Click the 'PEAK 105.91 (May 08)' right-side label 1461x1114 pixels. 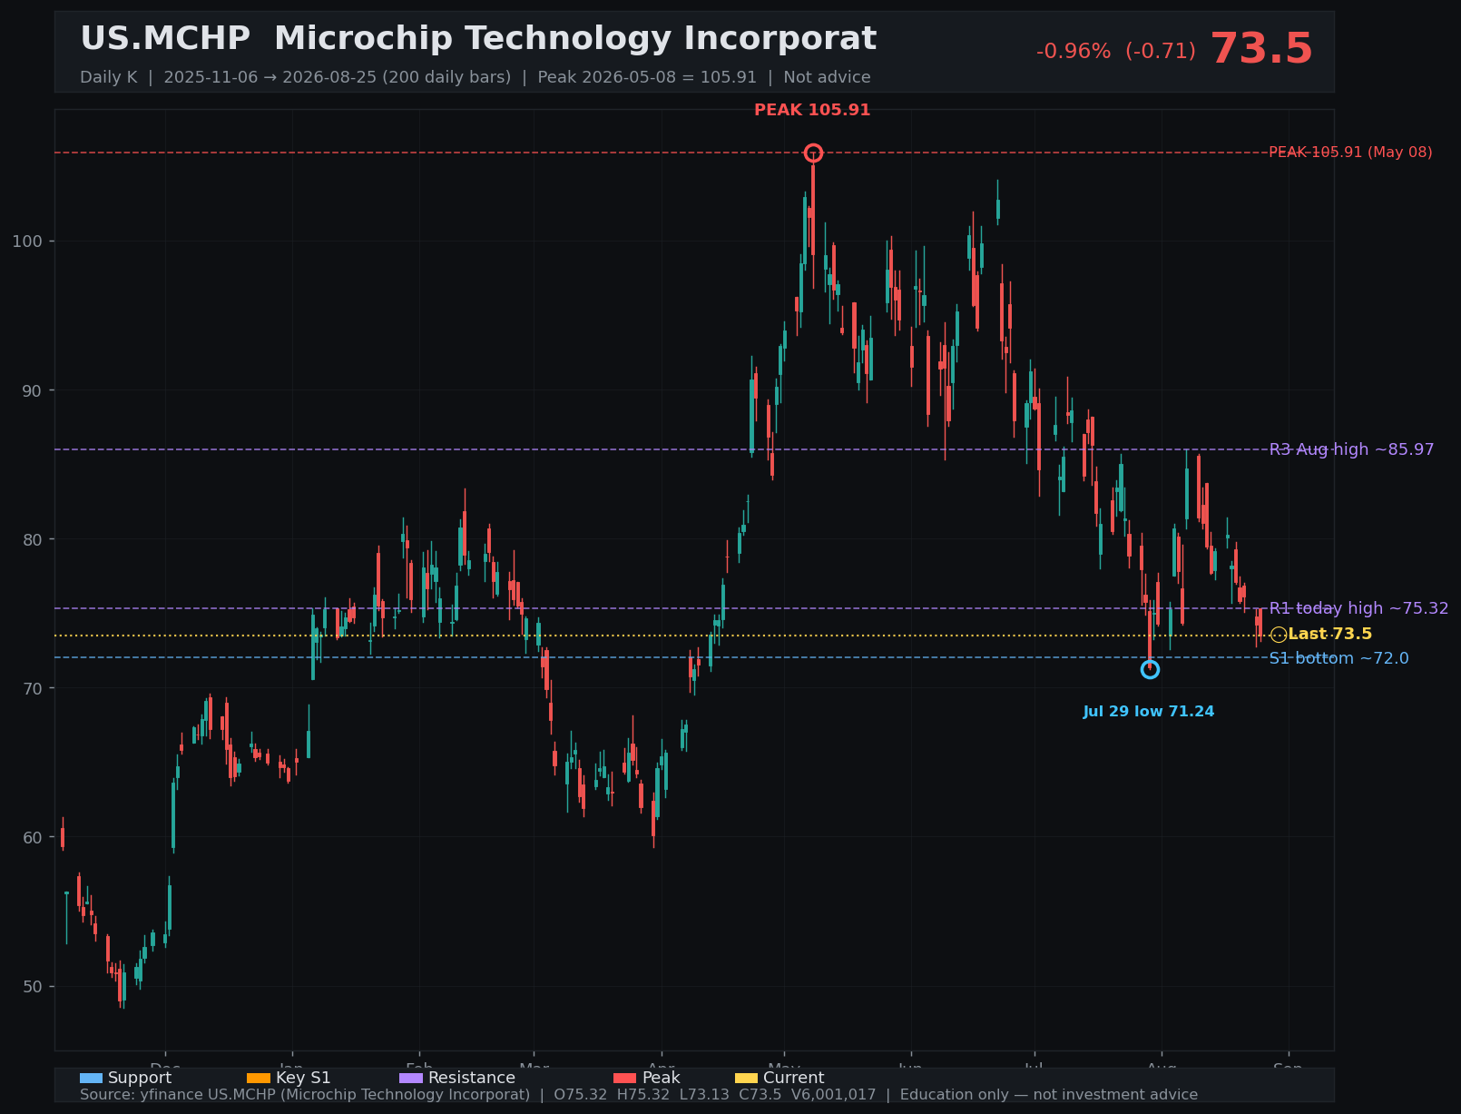point(1350,153)
